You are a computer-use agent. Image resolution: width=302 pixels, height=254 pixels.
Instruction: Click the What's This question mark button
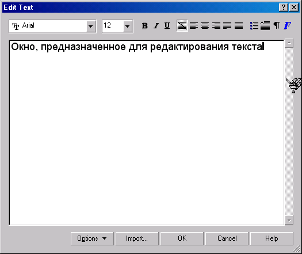click(x=284, y=7)
